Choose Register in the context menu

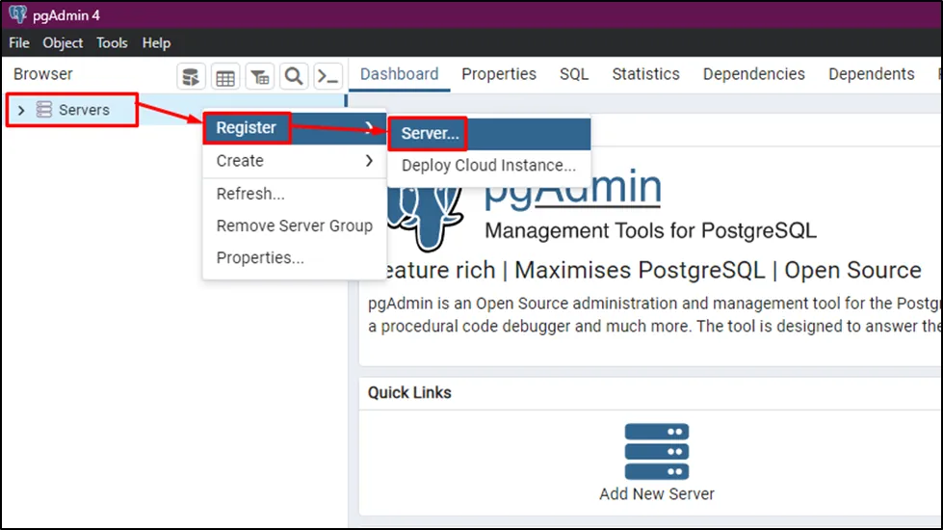295,128
